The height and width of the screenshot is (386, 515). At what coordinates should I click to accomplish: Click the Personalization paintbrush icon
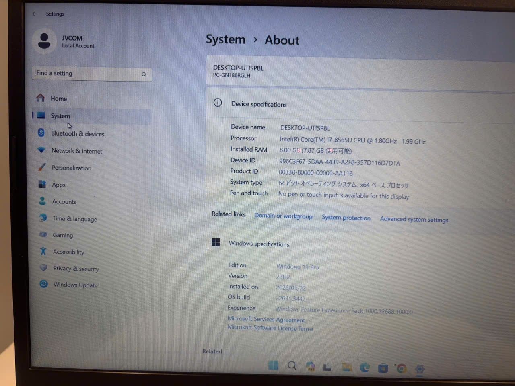coord(41,167)
